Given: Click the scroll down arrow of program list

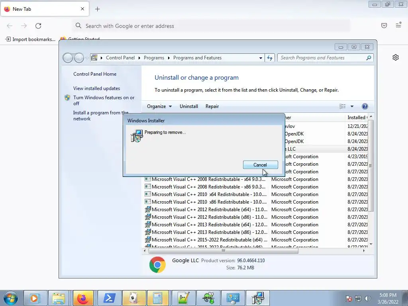Looking at the screenshot, I should [371, 244].
